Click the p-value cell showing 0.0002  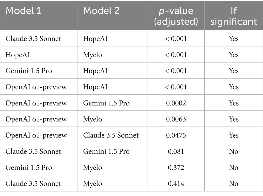click(x=176, y=103)
